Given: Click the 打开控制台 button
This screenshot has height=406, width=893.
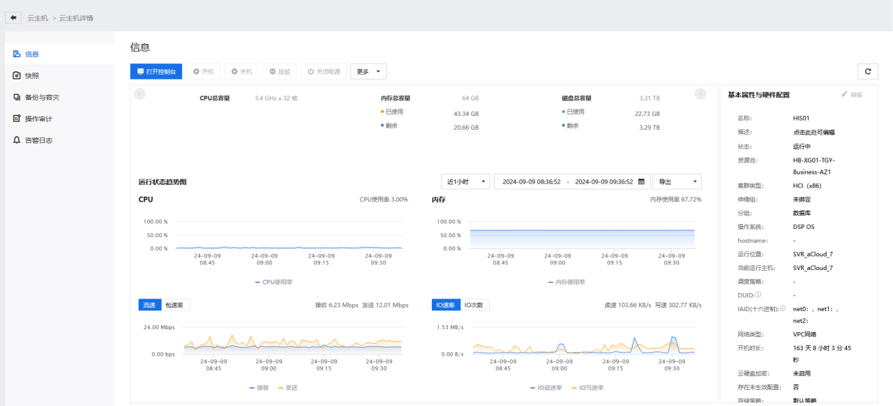Looking at the screenshot, I should (x=156, y=71).
